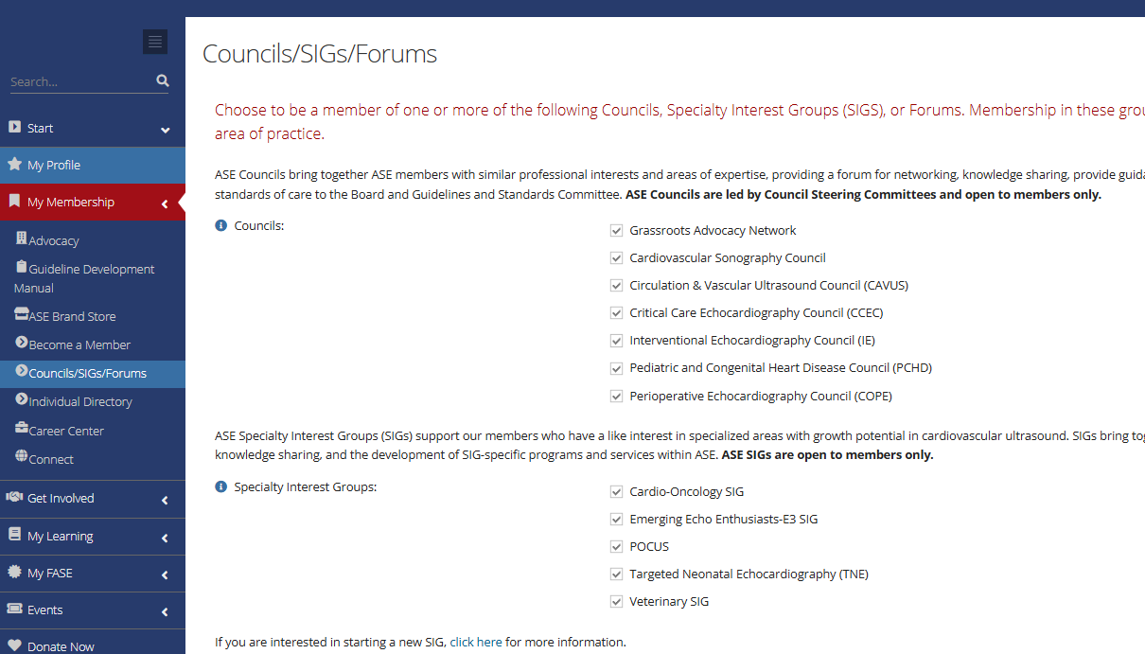This screenshot has height=654, width=1145.
Task: Toggle the Veterinary SIG checkbox
Action: (x=617, y=601)
